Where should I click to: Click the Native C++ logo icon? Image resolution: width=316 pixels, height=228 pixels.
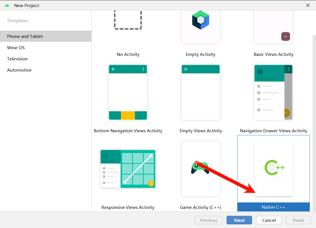[274, 168]
